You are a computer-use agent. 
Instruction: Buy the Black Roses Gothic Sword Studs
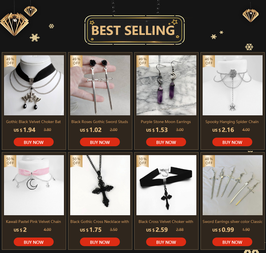(x=100, y=142)
